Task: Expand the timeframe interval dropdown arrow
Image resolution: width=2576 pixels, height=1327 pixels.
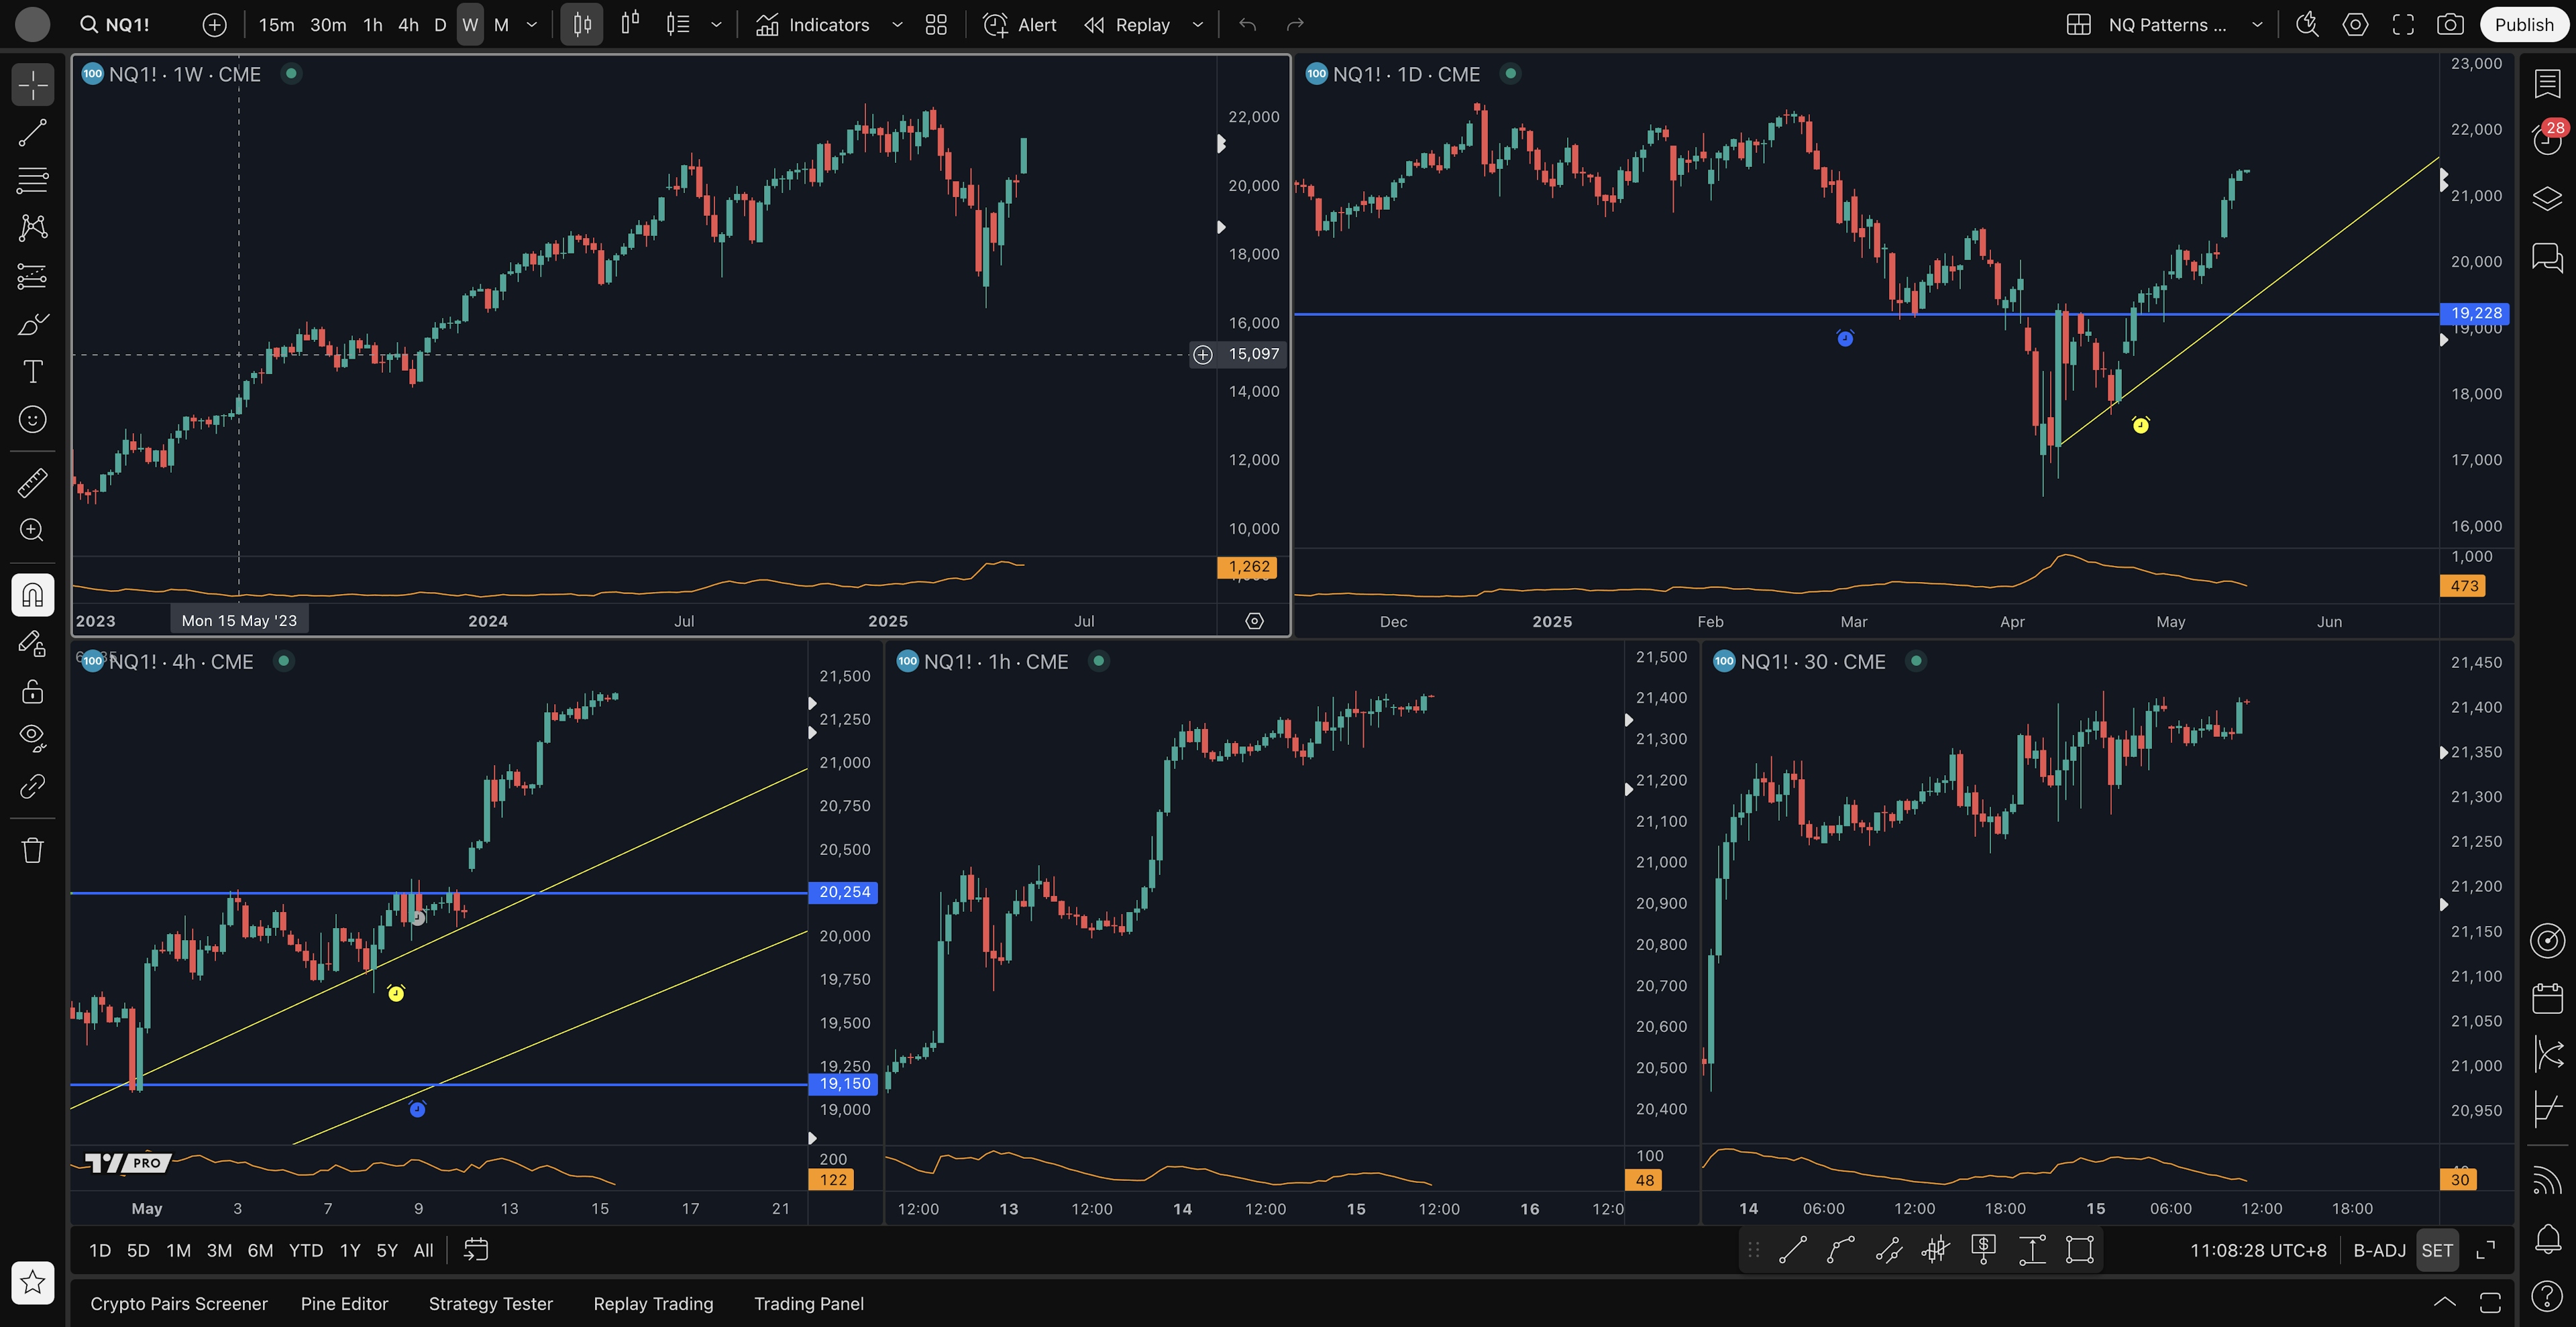Action: point(532,25)
